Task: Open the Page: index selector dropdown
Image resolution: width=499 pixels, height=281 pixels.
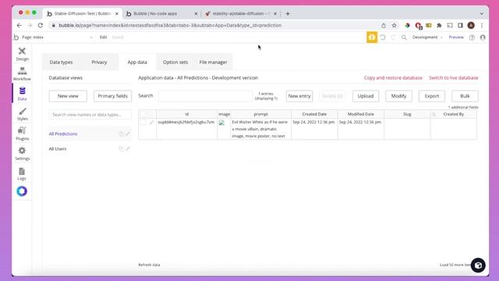Action: coord(57,37)
